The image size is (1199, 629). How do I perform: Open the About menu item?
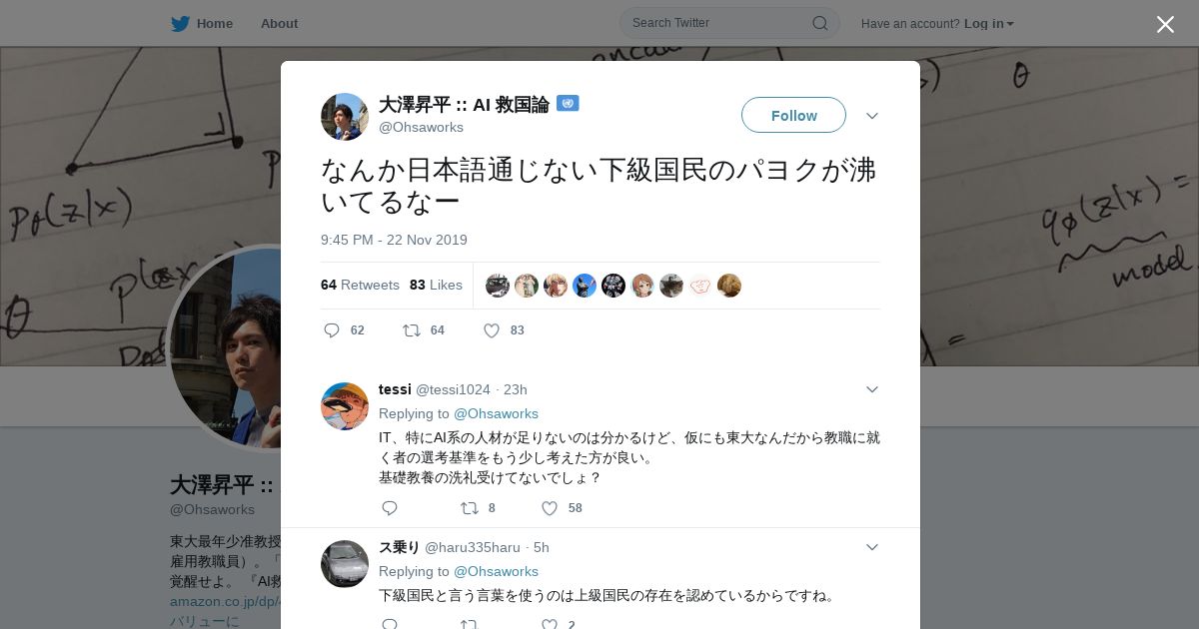pyautogui.click(x=279, y=23)
